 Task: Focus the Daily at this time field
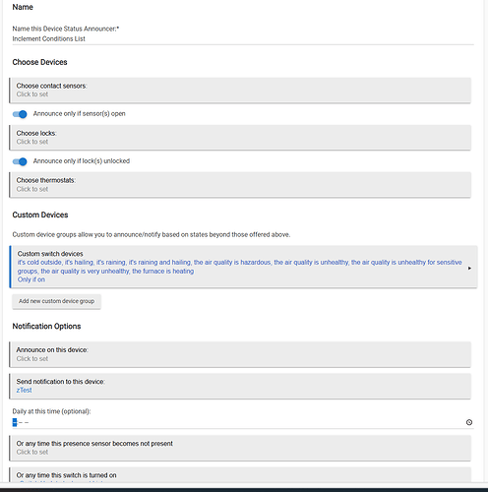tap(243, 422)
